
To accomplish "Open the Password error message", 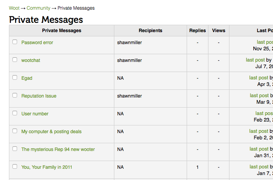I will click(x=37, y=43).
